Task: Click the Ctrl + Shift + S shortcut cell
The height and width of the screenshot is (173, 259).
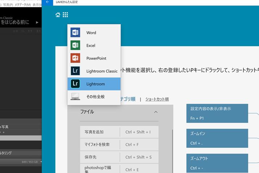Action: (x=139, y=157)
